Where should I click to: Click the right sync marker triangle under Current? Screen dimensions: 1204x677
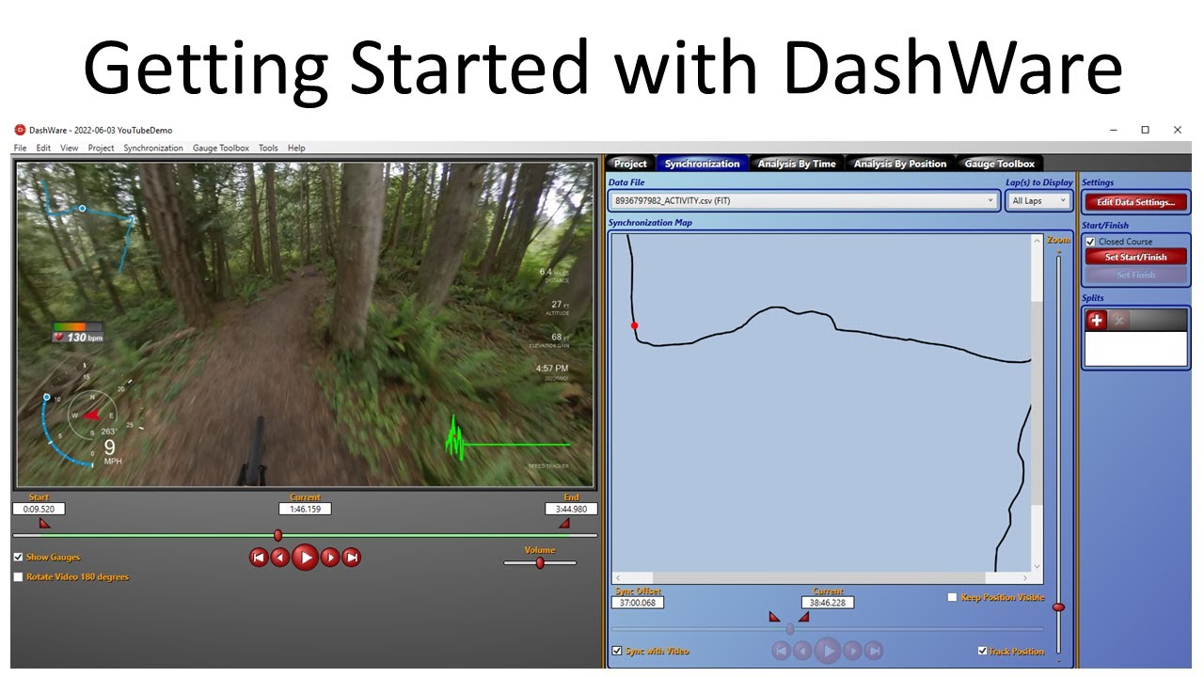point(803,617)
